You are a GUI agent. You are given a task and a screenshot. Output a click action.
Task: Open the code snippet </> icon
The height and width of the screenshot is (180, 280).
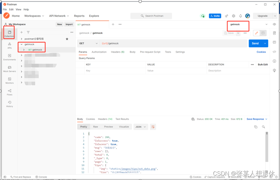point(274,52)
